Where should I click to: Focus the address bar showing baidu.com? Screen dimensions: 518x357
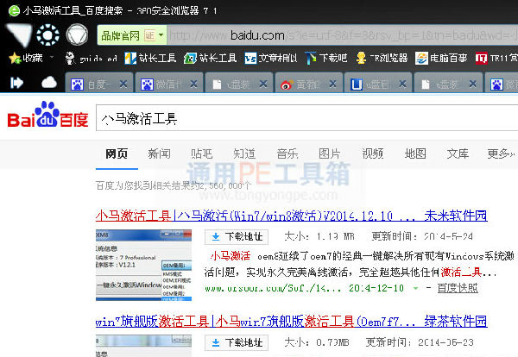coord(342,35)
